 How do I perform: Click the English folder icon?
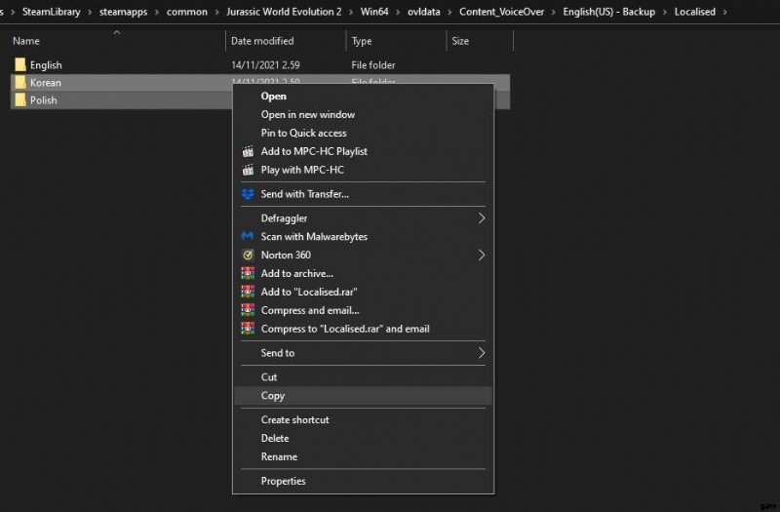coord(20,65)
